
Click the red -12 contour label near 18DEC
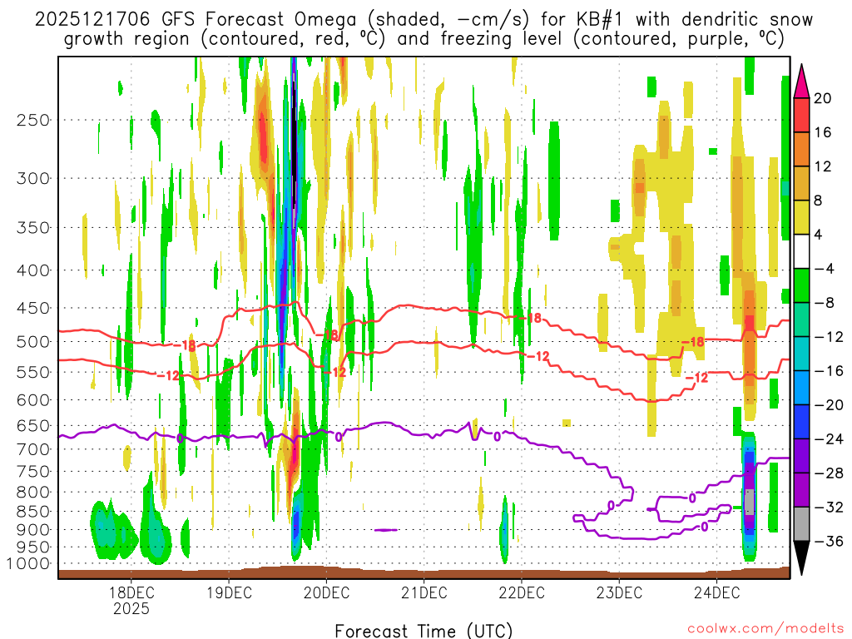coord(168,375)
